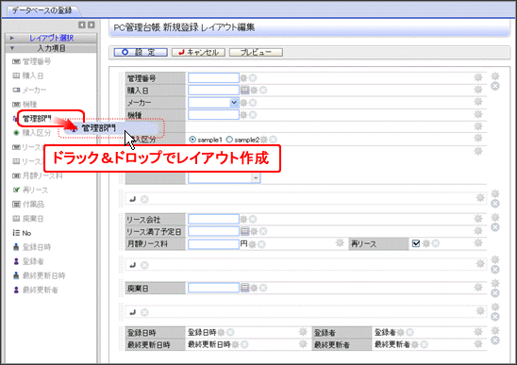Click the 購入日 date input field
517x365 pixels.
pos(213,90)
